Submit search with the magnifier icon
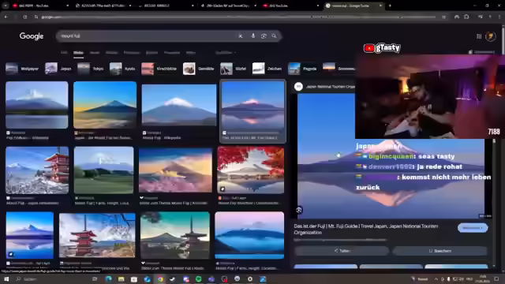This screenshot has height=284, width=505. pos(274,36)
